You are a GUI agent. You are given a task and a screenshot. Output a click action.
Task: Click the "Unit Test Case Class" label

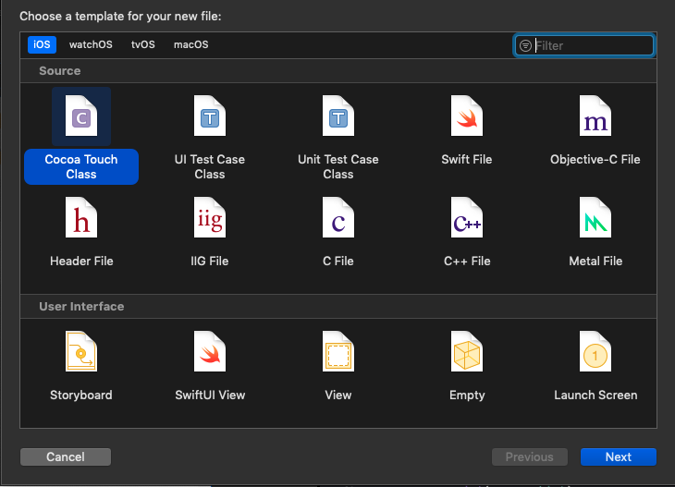(338, 167)
